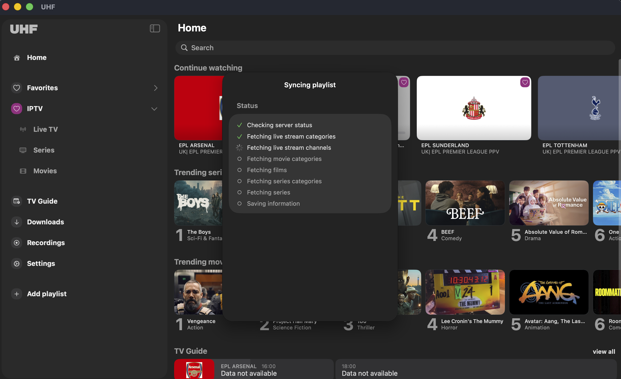Open the Recordings circle icon

(17, 243)
